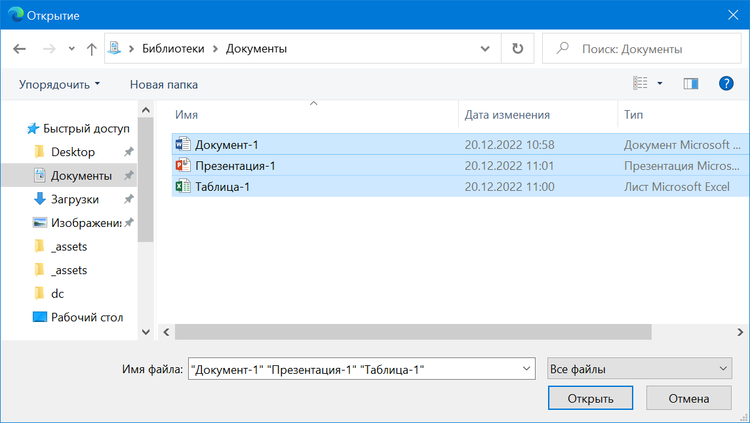Open the Все файлы file type dropdown
The height and width of the screenshot is (423, 750).
pos(639,369)
